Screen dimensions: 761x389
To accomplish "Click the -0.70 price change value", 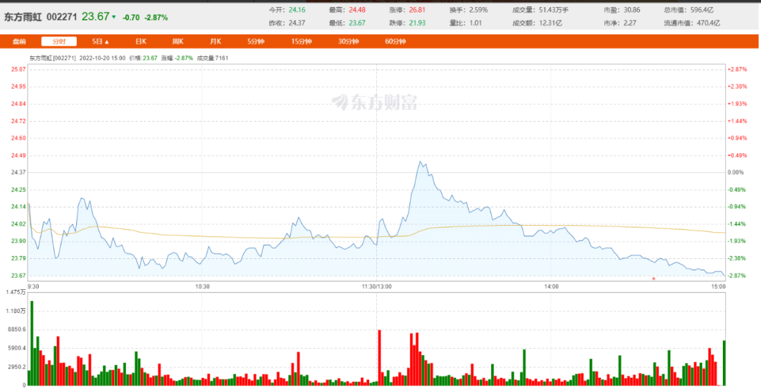I will [x=131, y=18].
